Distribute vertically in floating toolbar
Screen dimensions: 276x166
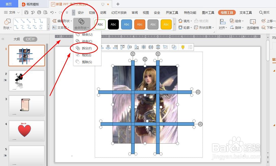point(158,47)
